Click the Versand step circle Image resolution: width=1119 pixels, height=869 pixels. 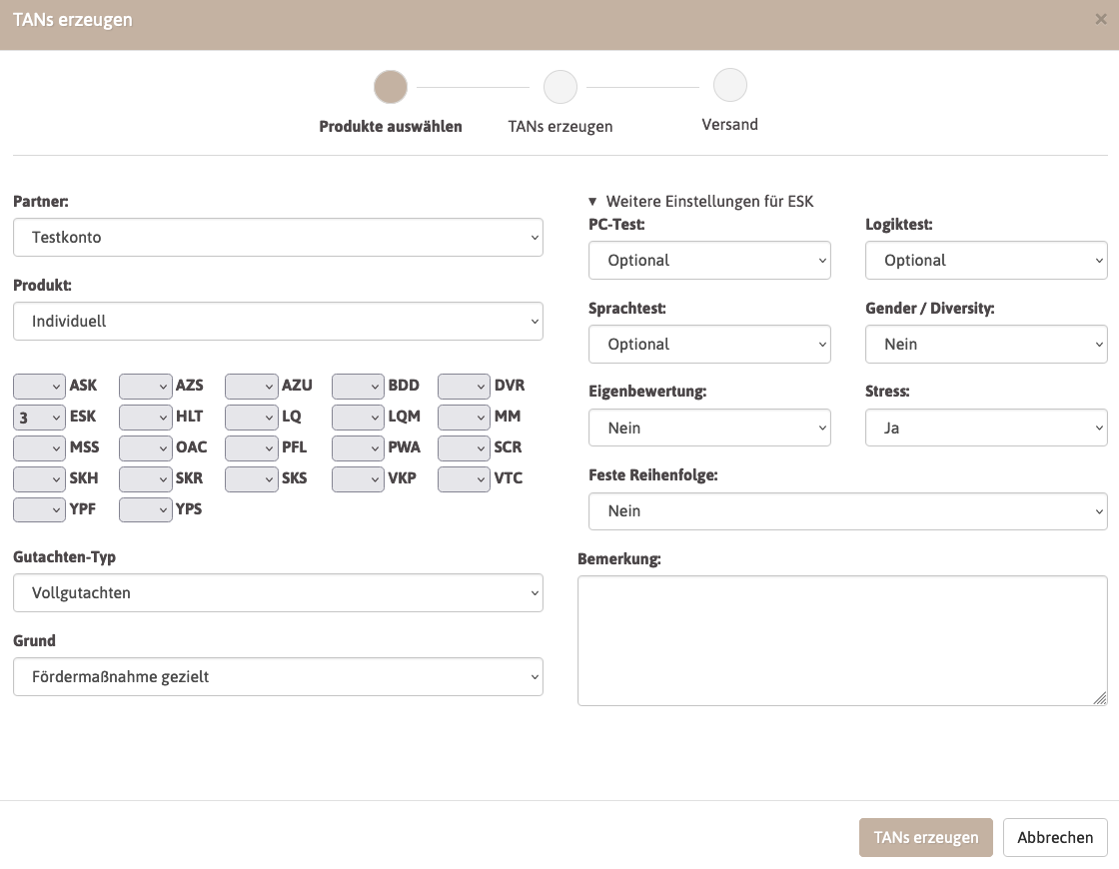click(x=730, y=86)
